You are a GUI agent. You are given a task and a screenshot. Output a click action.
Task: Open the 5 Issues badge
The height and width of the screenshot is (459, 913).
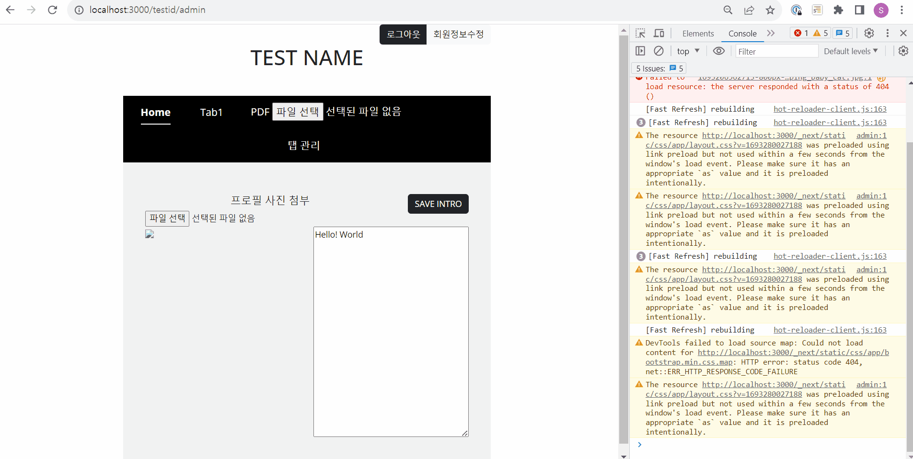coord(659,69)
